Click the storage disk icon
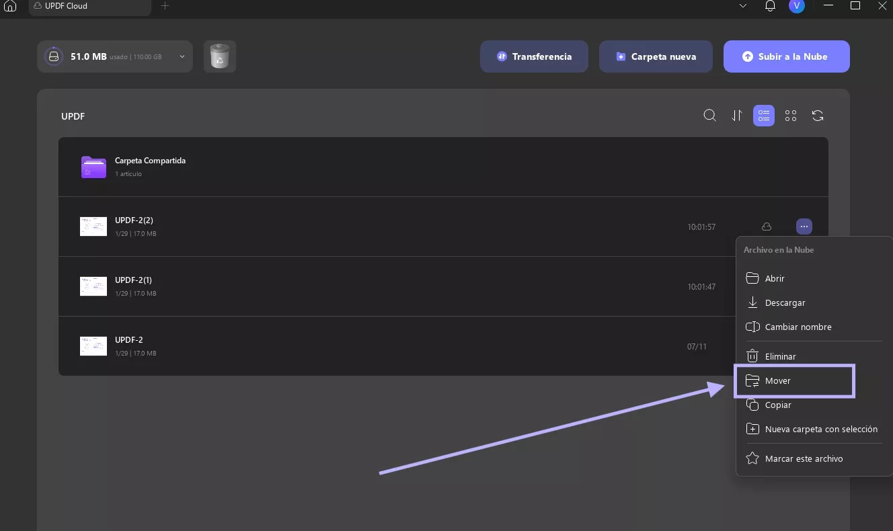The height and width of the screenshot is (531, 893). tap(54, 56)
